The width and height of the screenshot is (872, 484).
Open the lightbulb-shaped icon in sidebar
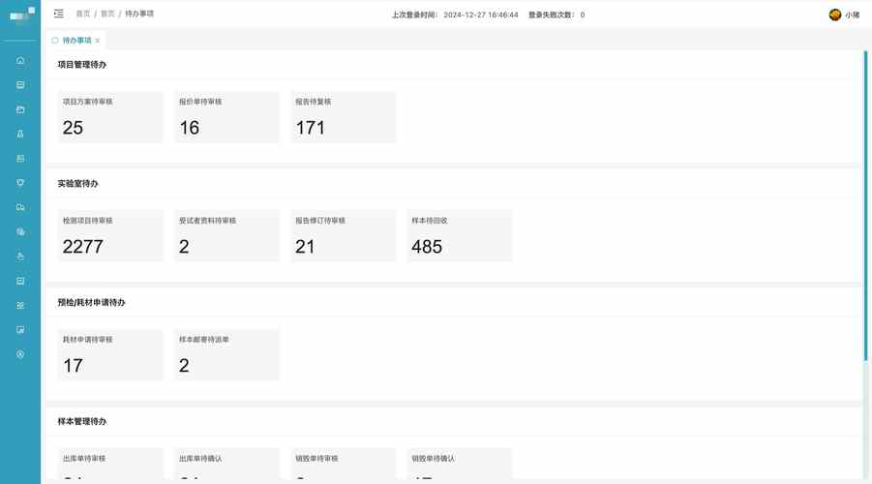point(20,183)
